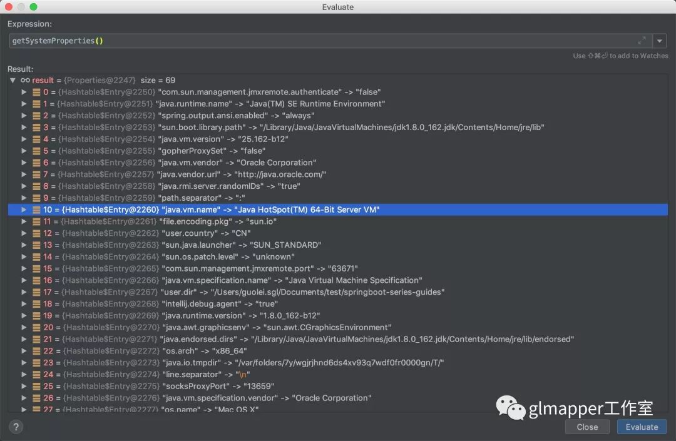The width and height of the screenshot is (676, 441).
Task: Select the "user.dir" springboot-series-guides row text
Action: [302, 292]
